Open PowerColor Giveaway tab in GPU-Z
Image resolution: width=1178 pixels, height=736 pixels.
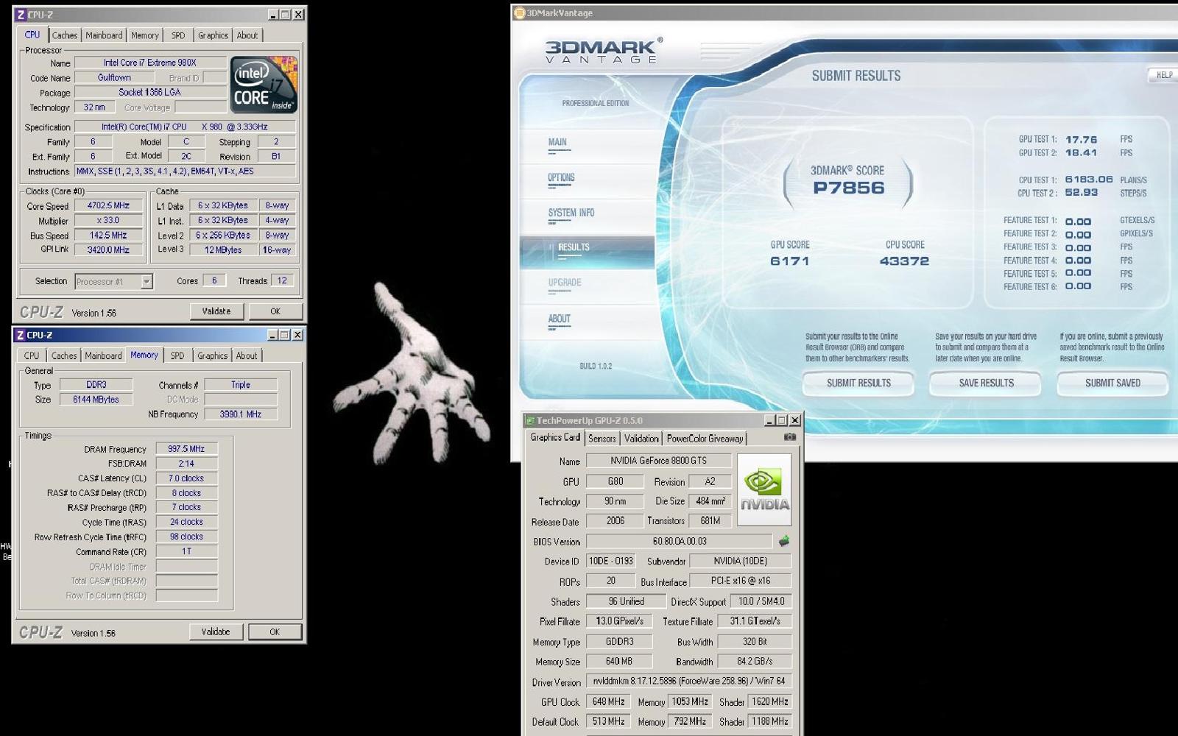pos(705,439)
